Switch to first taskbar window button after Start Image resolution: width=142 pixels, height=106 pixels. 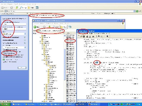pos(18,104)
